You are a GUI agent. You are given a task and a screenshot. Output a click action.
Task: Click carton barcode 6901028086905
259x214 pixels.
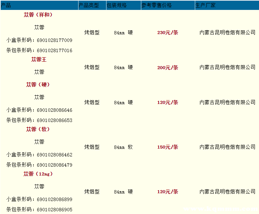click(x=55, y=210)
